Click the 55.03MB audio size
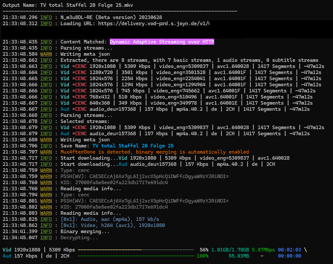This screenshot has width=333, height=264. point(239,256)
